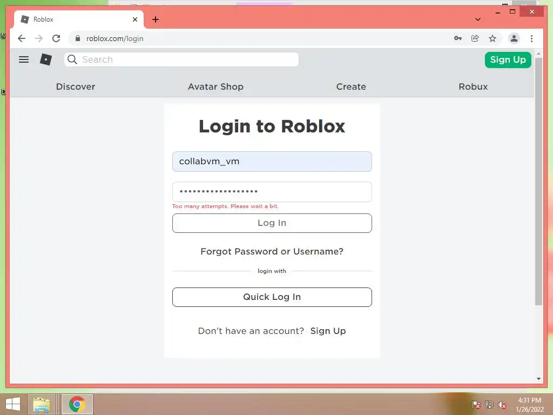View site info via the padlock icon
This screenshot has height=415, width=553.
tap(78, 38)
